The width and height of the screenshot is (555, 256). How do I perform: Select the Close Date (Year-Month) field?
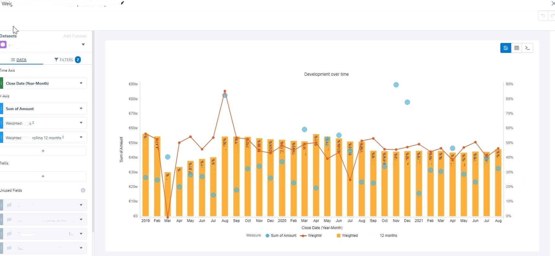coord(43,83)
